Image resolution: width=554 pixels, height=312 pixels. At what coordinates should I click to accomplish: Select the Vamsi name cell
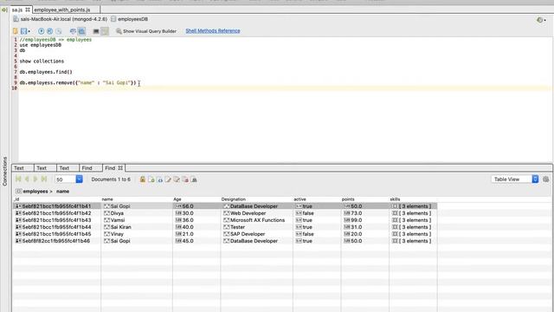[137, 220]
